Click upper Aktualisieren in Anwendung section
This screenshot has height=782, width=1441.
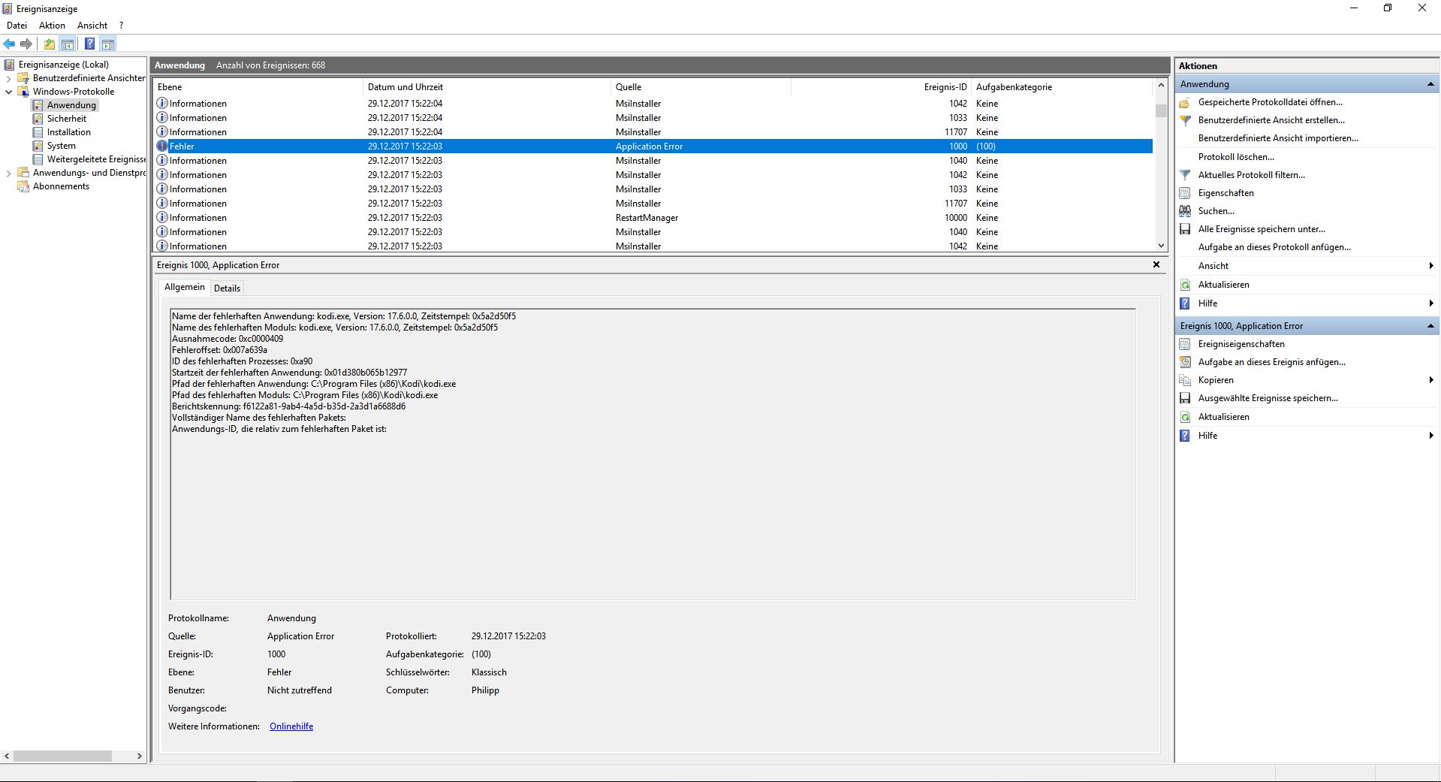point(1224,285)
